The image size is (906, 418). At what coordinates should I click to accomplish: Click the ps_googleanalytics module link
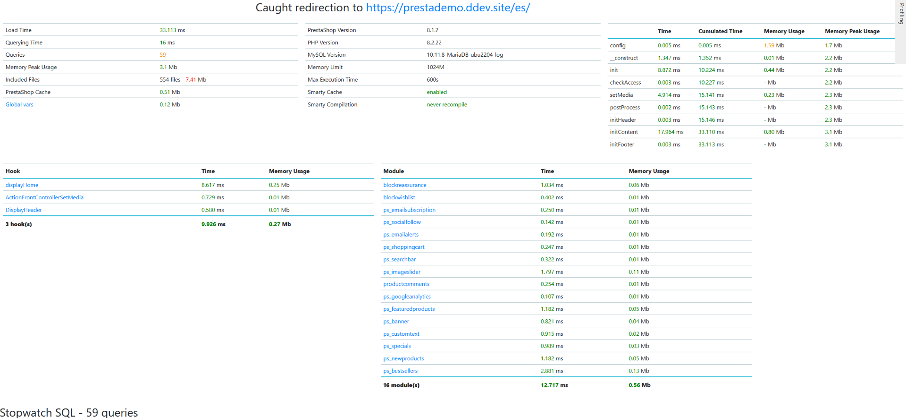click(407, 297)
